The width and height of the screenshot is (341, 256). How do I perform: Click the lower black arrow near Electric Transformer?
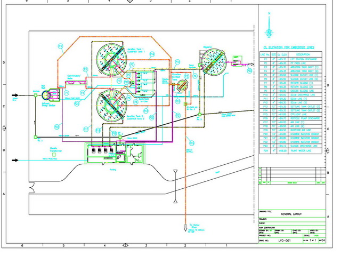click(x=16, y=159)
